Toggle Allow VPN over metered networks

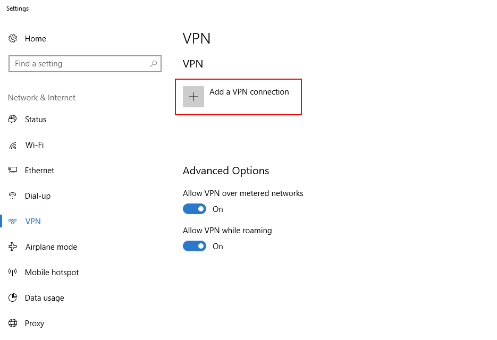click(195, 209)
